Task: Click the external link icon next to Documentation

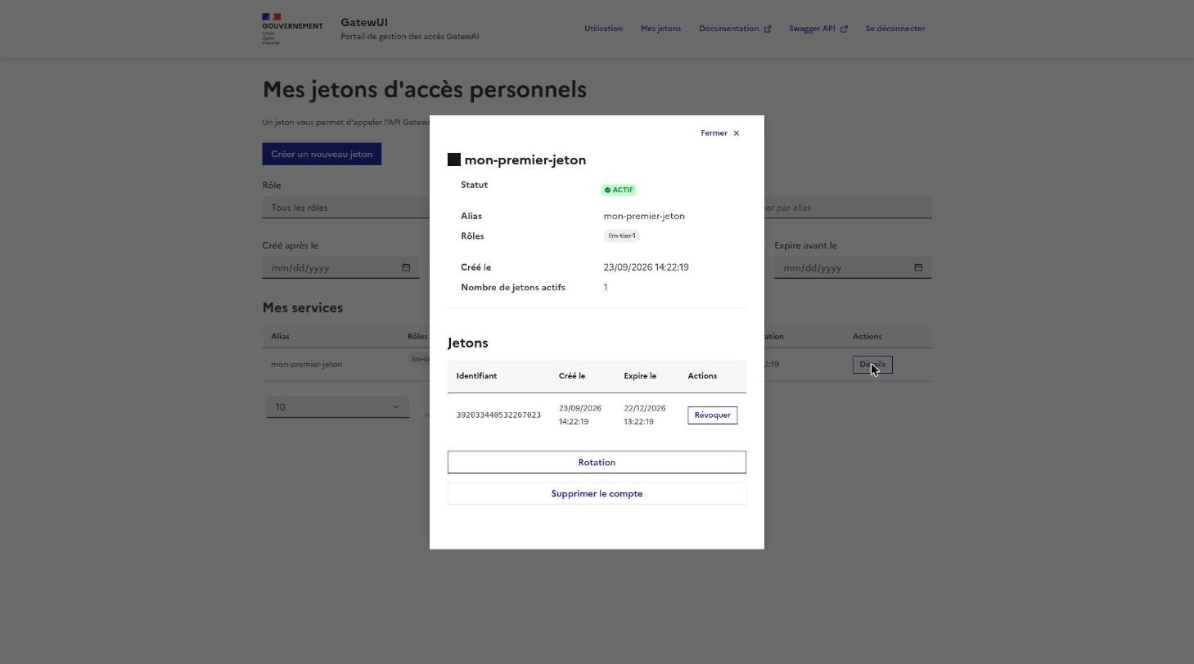Action: coord(768,29)
